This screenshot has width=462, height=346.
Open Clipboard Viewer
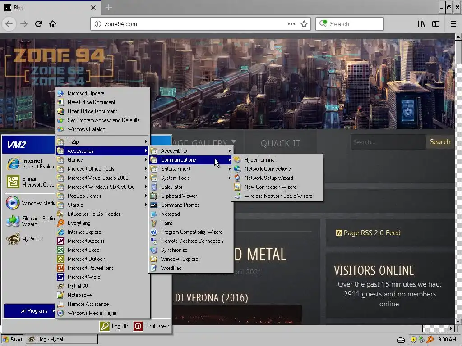click(x=191, y=196)
